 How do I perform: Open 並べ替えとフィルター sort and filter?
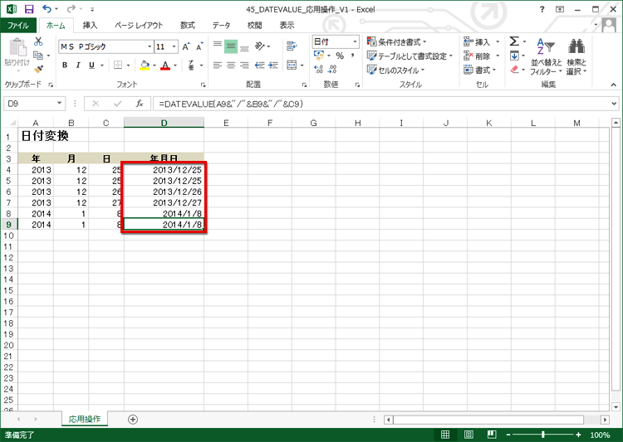547,56
